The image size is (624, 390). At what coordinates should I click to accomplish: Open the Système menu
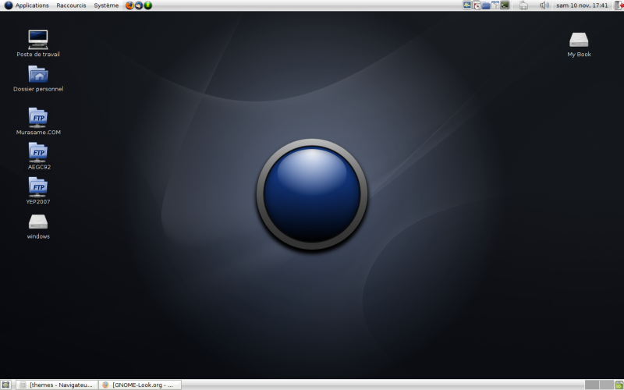(106, 5)
